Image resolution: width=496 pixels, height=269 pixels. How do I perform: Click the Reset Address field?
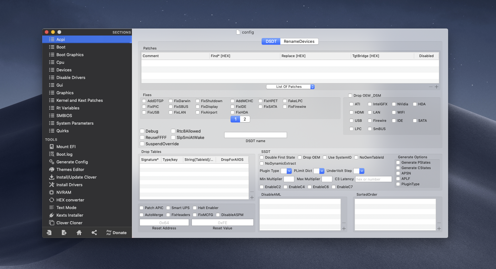[x=164, y=222]
